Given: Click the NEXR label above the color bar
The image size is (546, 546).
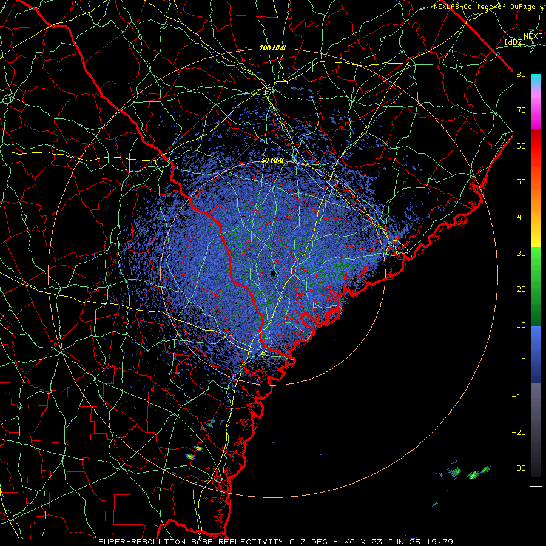Looking at the screenshot, I should 533,36.
